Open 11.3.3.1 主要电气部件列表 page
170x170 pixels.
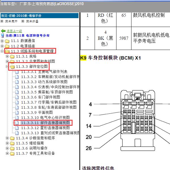(44, 72)
